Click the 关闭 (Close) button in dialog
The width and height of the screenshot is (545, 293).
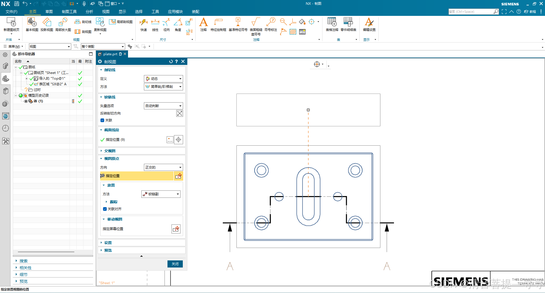[x=175, y=264]
